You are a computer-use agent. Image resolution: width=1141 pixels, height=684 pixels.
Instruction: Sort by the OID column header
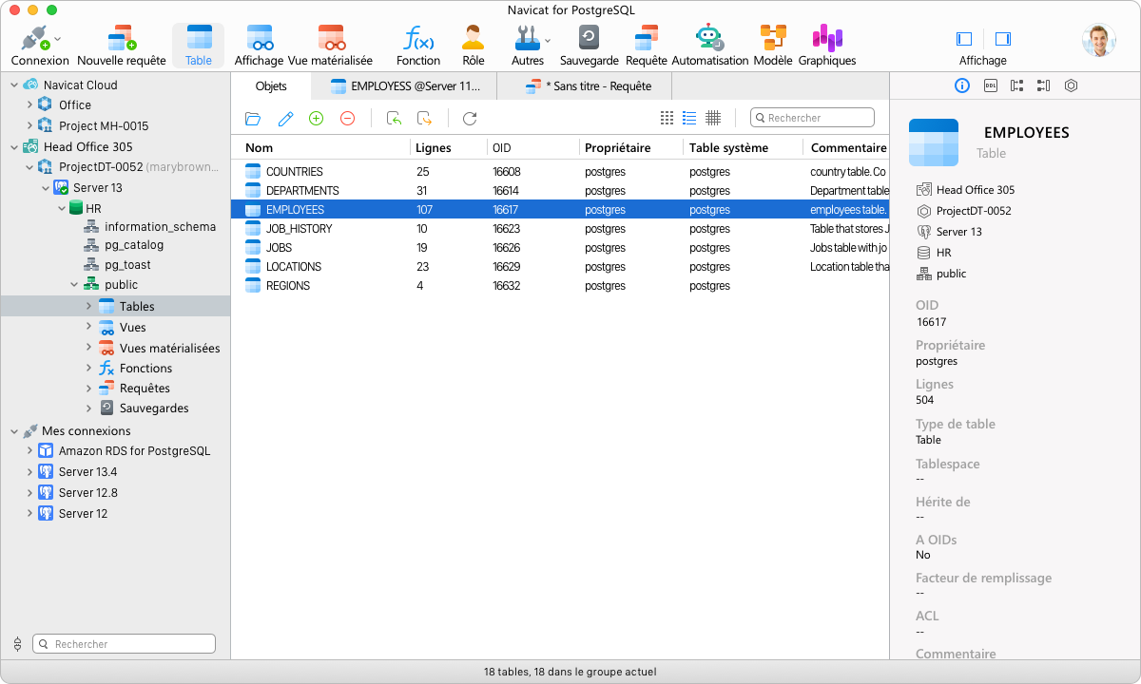(x=532, y=147)
